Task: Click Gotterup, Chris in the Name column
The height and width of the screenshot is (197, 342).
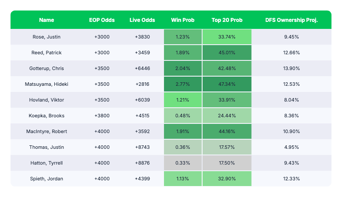Action: 46,68
